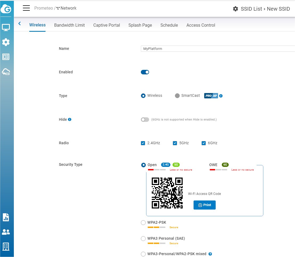The width and height of the screenshot is (295, 257).
Task: Open the building organization icon in sidebar
Action: 6,247
